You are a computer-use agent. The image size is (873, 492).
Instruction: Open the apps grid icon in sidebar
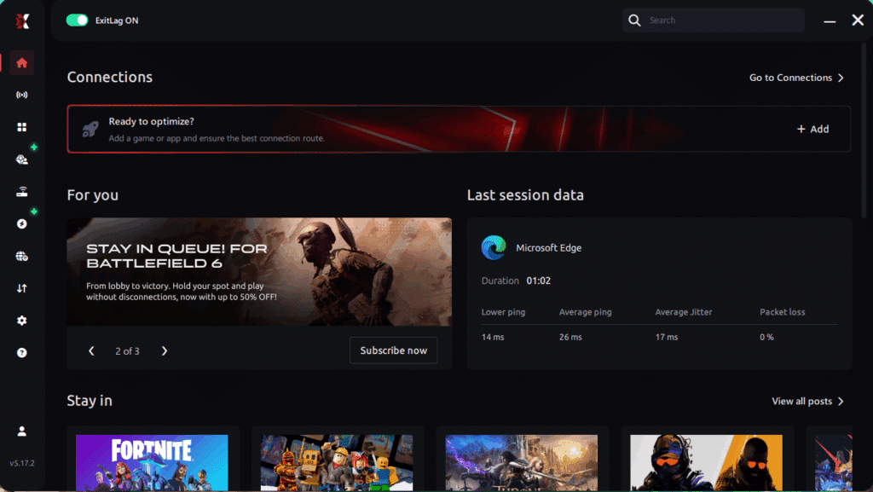(21, 127)
